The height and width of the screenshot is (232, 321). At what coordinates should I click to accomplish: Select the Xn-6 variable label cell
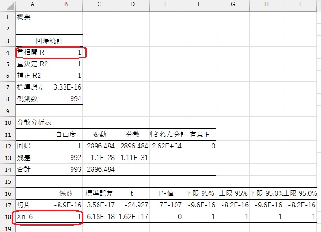(32, 216)
